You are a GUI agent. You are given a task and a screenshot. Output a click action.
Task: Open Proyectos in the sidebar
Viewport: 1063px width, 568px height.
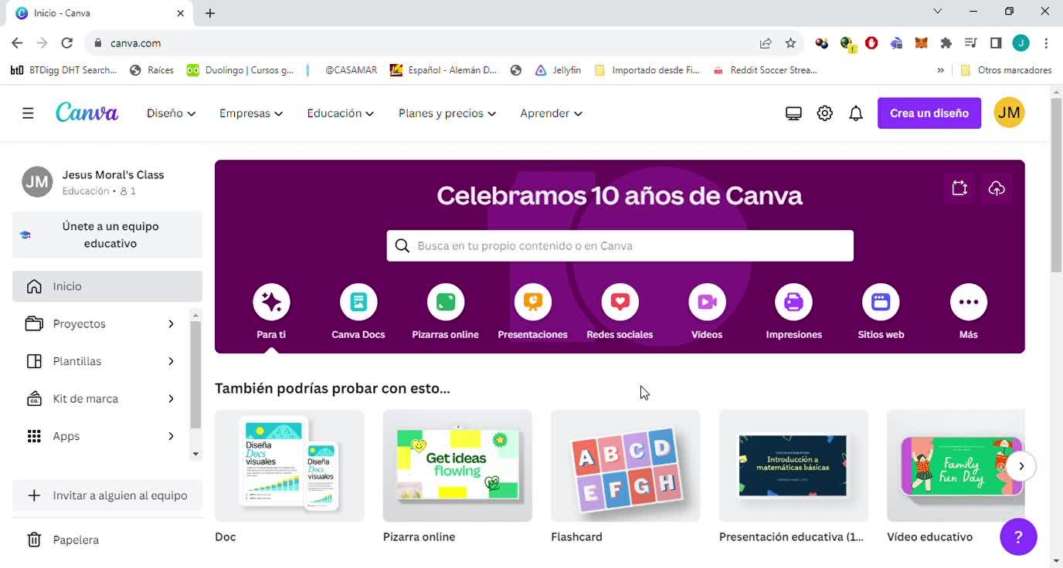(80, 324)
